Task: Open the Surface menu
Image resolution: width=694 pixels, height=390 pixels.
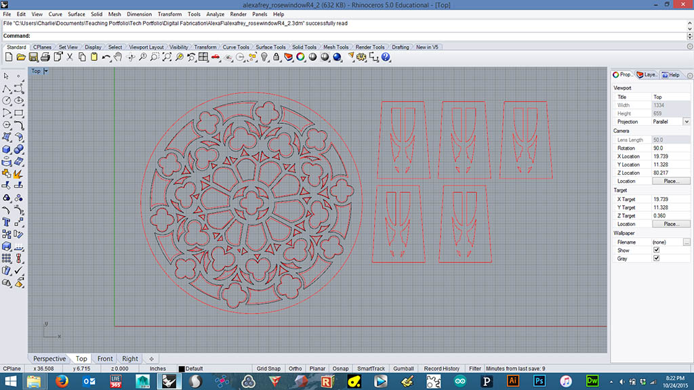Action: click(x=76, y=14)
